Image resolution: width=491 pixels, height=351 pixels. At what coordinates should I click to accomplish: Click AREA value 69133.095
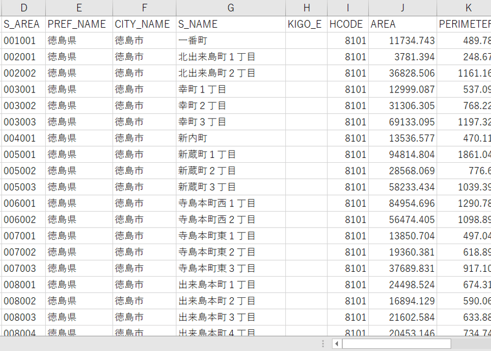pos(403,122)
